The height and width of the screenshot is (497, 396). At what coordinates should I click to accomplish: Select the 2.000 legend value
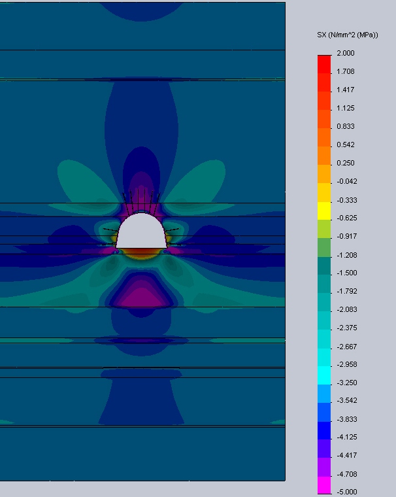346,53
